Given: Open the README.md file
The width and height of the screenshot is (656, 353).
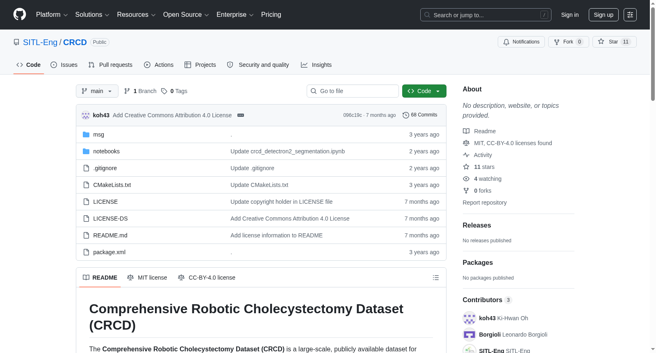Looking at the screenshot, I should 110,235.
